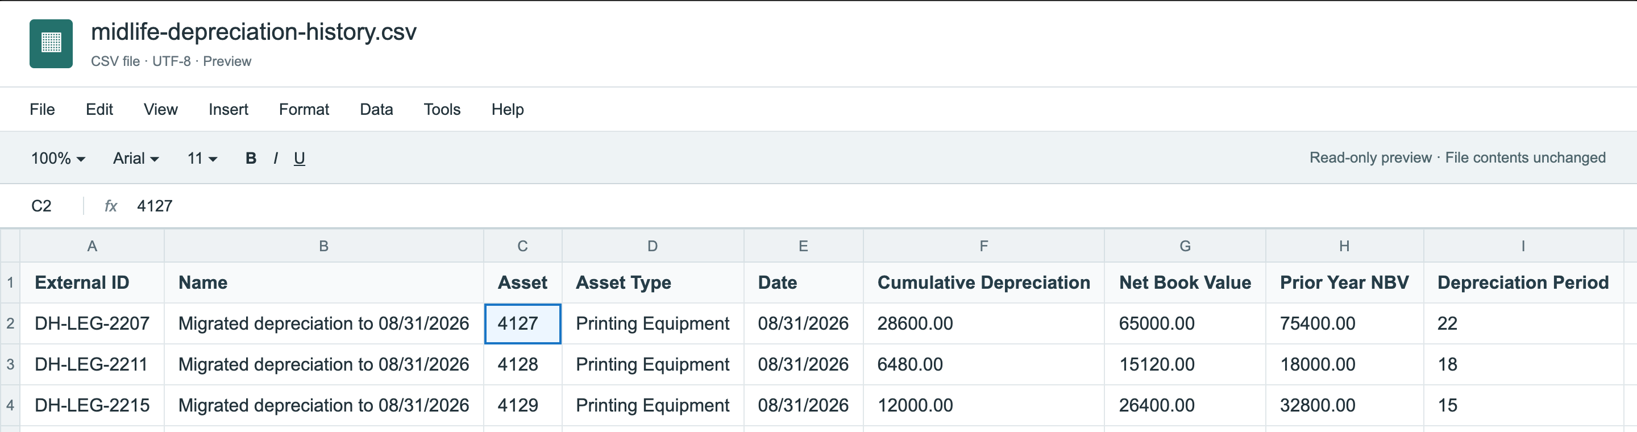This screenshot has height=432, width=1637.
Task: Select cell DH-LEG-2207
Action: click(x=92, y=323)
